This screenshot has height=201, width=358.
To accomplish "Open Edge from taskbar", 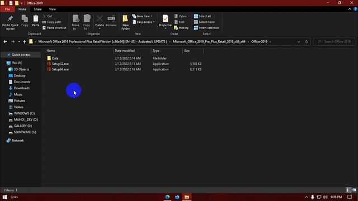I will [x=167, y=197].
